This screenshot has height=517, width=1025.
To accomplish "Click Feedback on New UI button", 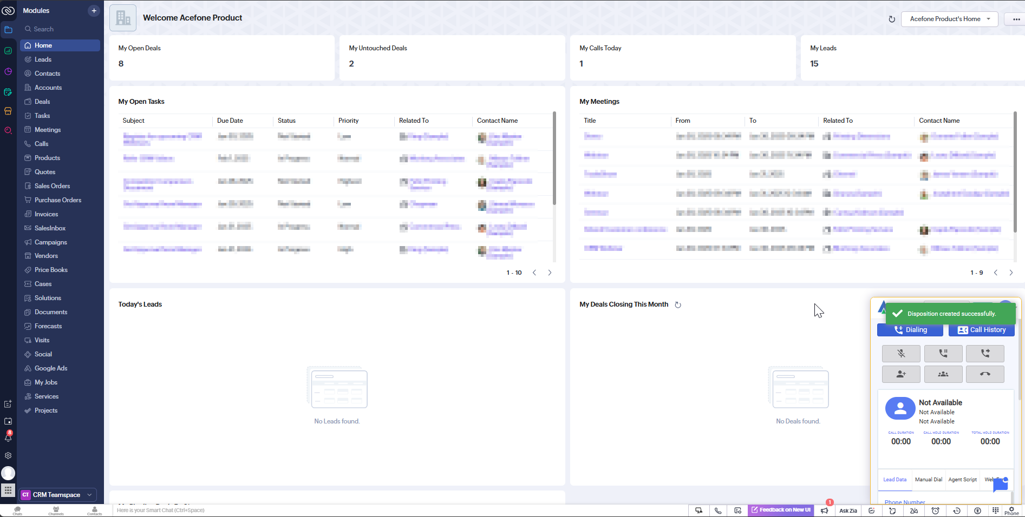I will tap(781, 510).
